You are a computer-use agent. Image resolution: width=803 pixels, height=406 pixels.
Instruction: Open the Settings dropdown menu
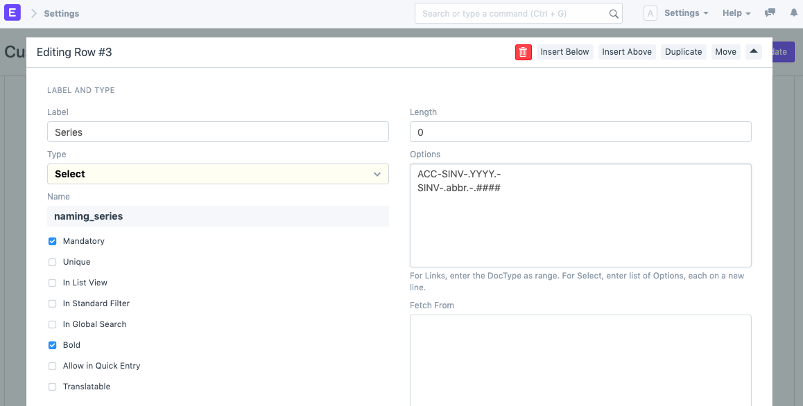point(686,13)
